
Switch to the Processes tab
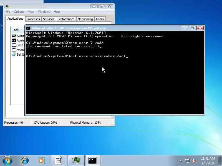(33, 19)
